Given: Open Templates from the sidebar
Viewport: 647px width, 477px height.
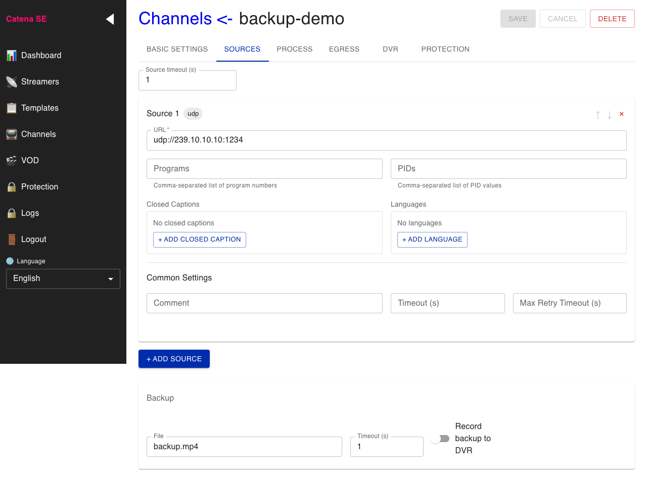Looking at the screenshot, I should (x=12, y=108).
